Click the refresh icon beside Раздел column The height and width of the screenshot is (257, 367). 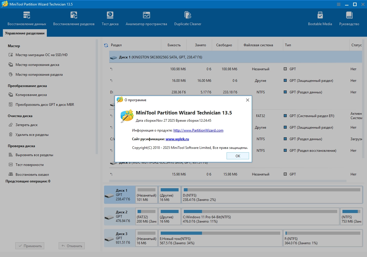point(106,45)
